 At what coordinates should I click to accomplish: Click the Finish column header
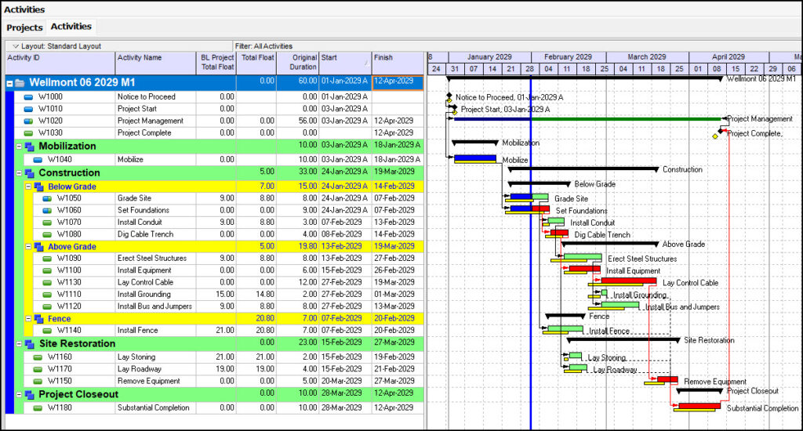pyautogui.click(x=398, y=63)
